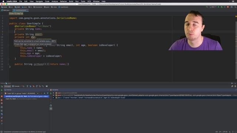Click the getName method in the editor
The image size is (237, 133).
coord(39,64)
